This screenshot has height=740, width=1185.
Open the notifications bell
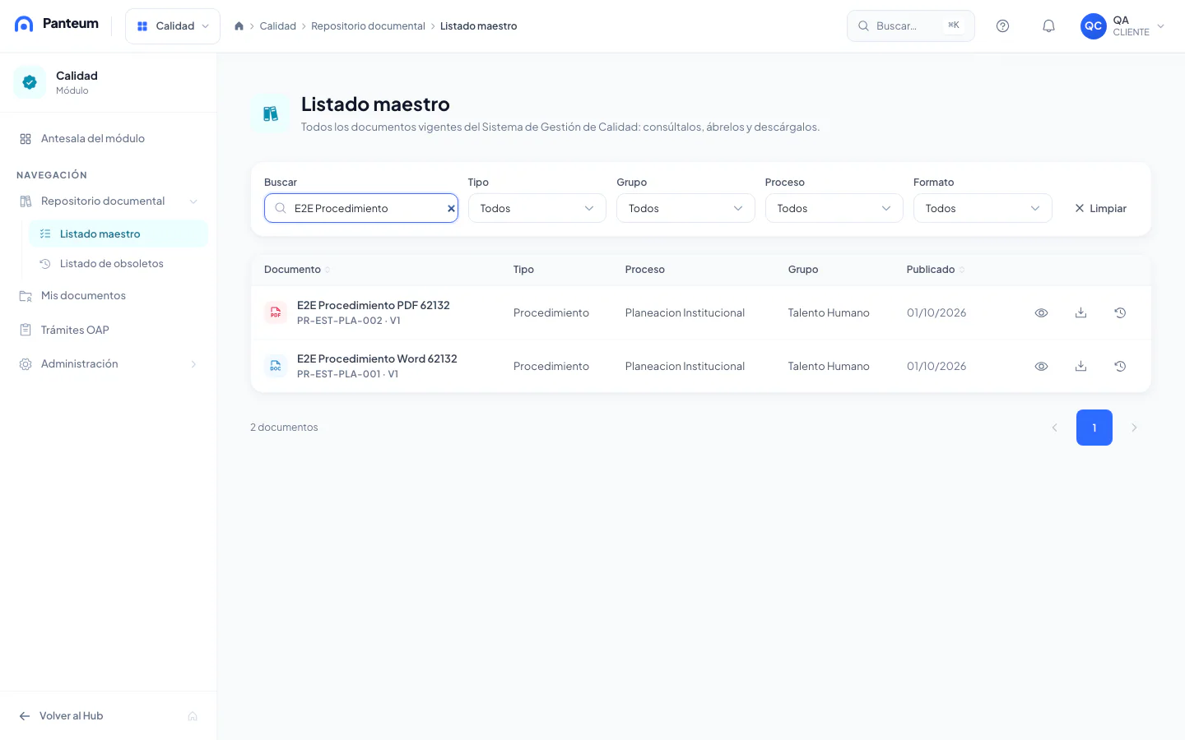1048,26
